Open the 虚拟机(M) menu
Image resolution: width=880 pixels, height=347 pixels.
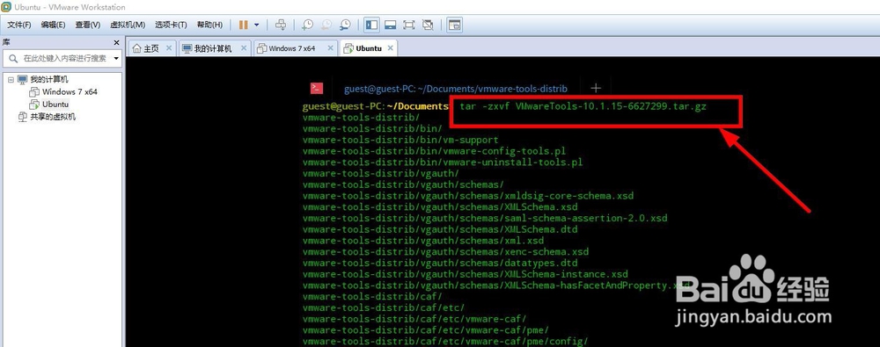tap(128, 25)
